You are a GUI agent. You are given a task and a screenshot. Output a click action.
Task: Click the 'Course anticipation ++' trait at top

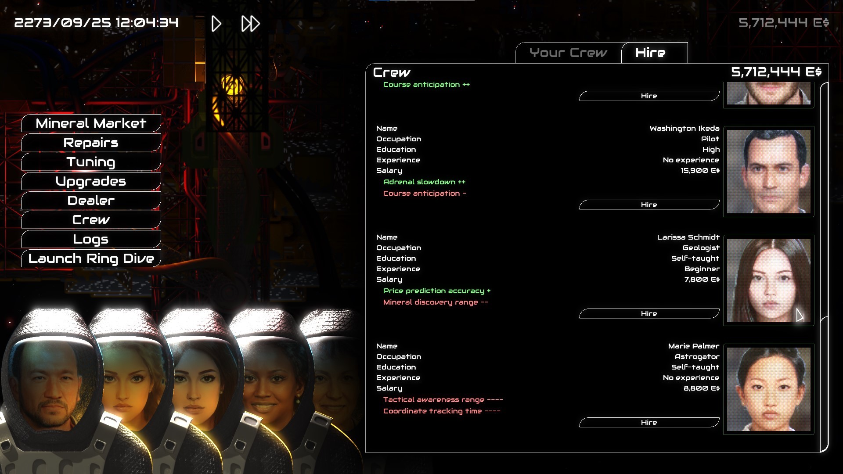[426, 85]
